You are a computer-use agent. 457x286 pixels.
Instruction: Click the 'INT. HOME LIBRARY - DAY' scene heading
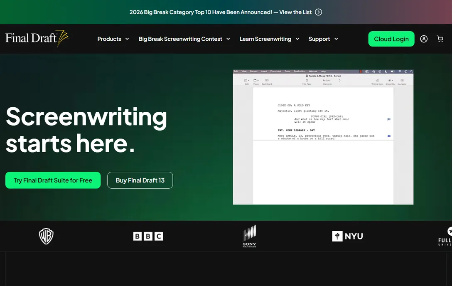click(x=296, y=130)
